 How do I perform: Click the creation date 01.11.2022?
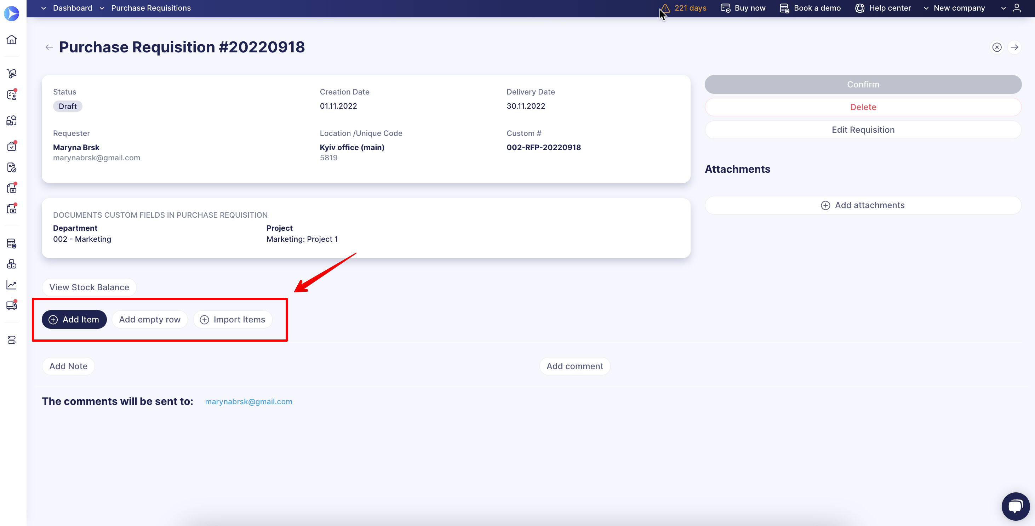[x=338, y=106]
